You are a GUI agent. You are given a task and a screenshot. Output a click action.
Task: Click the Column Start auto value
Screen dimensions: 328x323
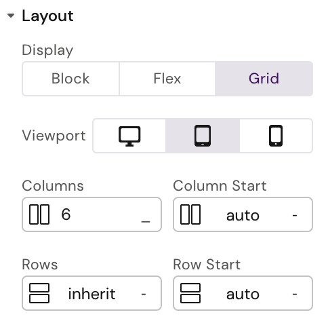click(243, 216)
